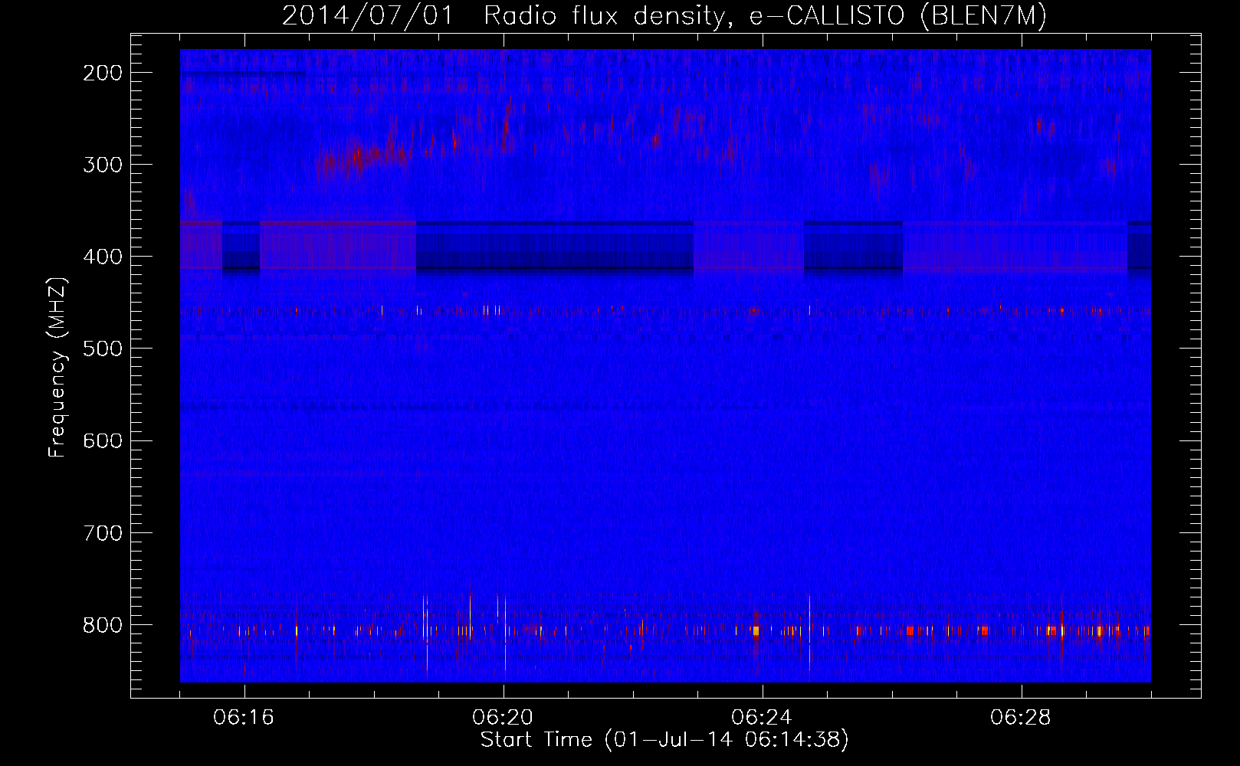Select the 'Frequency (MHZ)' axis label
Viewport: 1240px width, 766px height.
tap(57, 367)
